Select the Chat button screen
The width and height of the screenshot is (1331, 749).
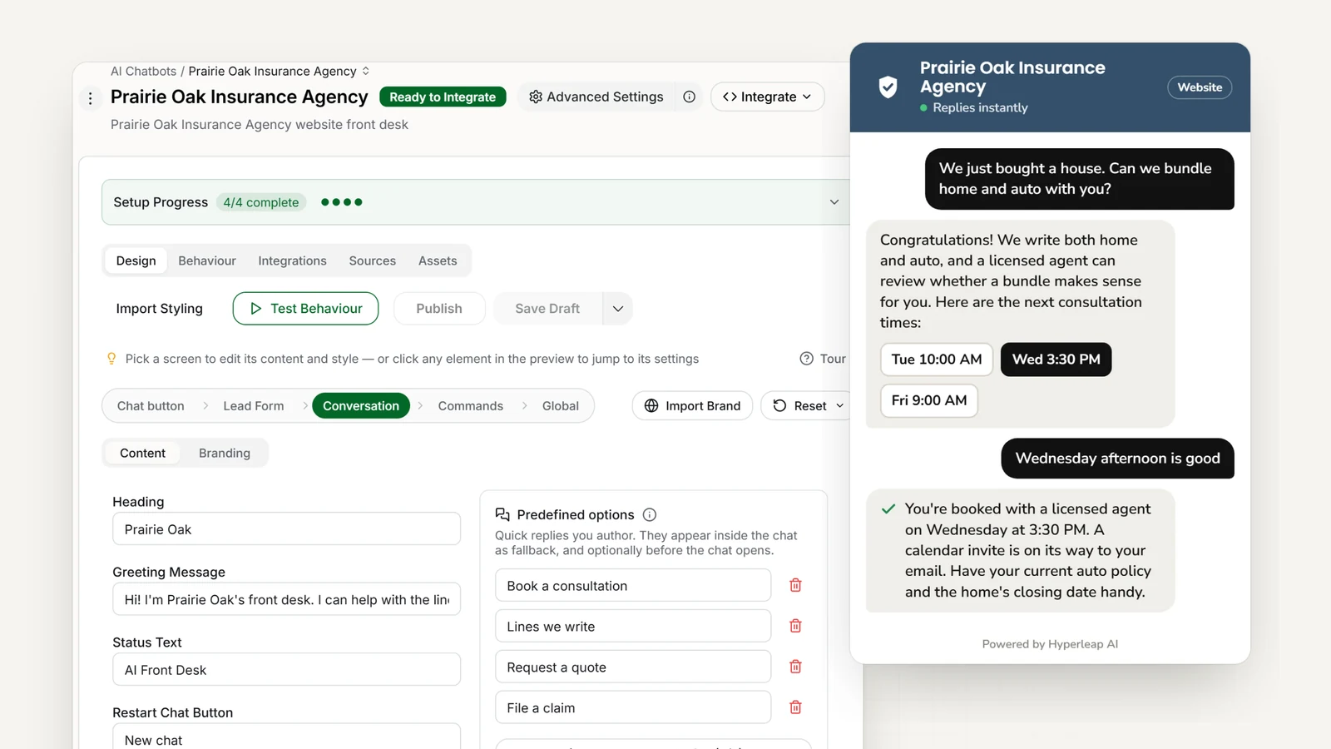pyautogui.click(x=151, y=406)
